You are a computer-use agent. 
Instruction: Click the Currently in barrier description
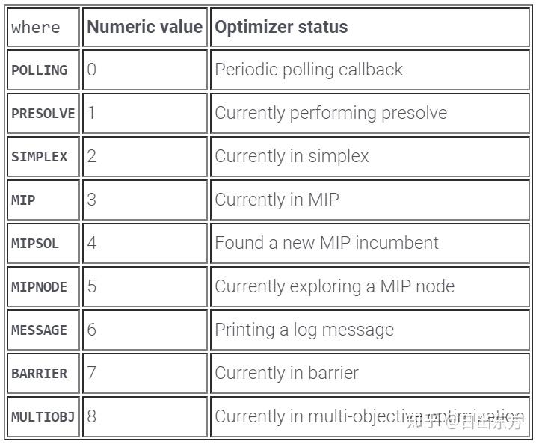pos(287,373)
